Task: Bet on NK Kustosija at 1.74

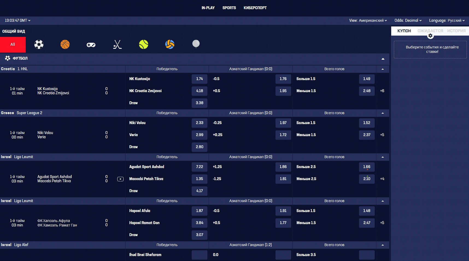Action: (x=200, y=79)
